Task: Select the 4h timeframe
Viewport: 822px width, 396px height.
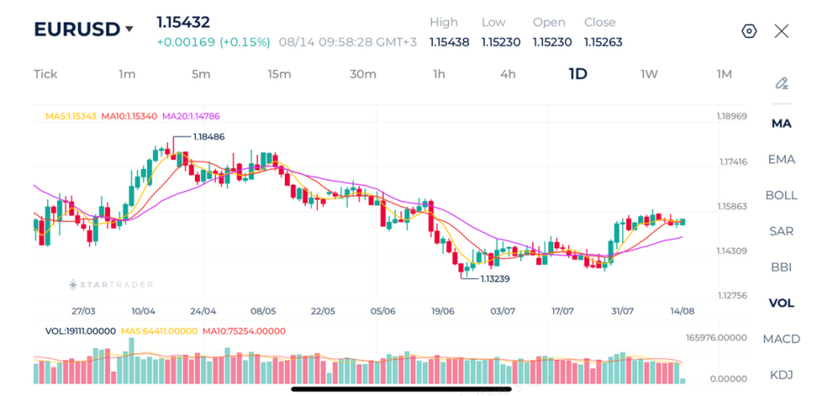Action: point(507,74)
